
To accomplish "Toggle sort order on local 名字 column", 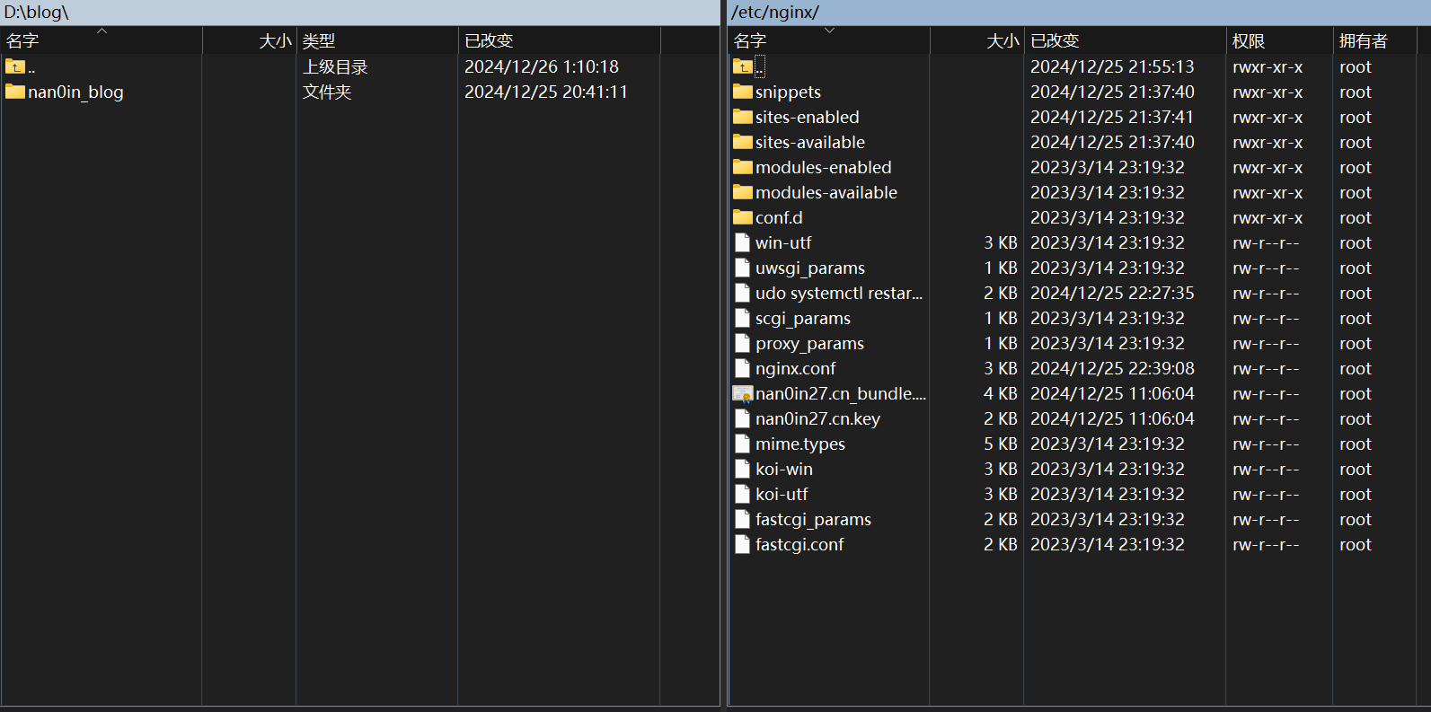I will pos(22,40).
